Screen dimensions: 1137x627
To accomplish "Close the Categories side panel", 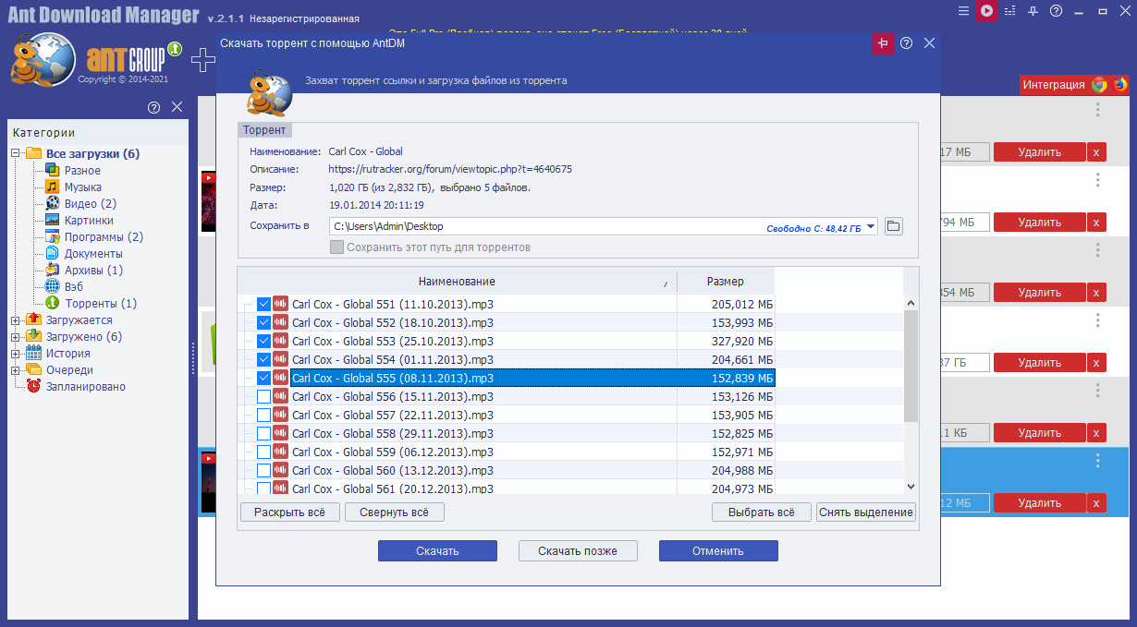I will (177, 108).
